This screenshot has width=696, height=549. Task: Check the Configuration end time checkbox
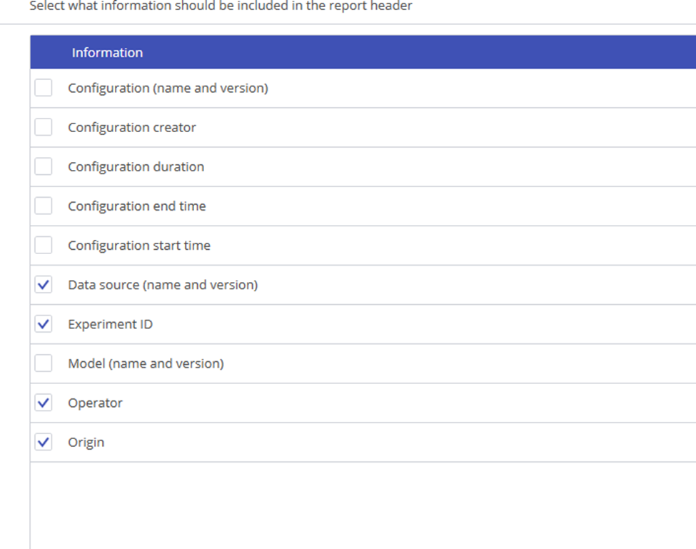click(43, 206)
